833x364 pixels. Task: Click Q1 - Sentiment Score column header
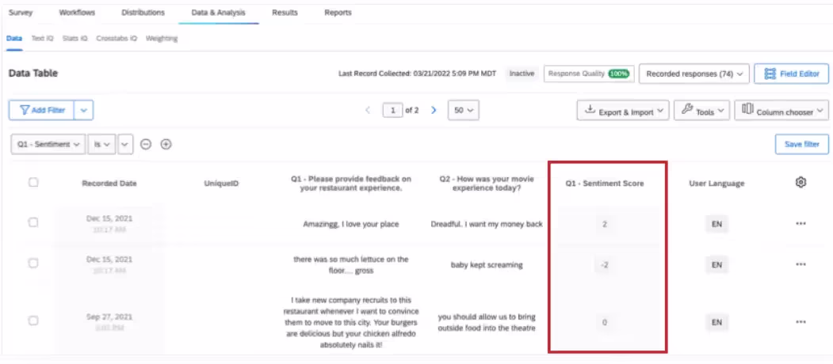tap(605, 183)
